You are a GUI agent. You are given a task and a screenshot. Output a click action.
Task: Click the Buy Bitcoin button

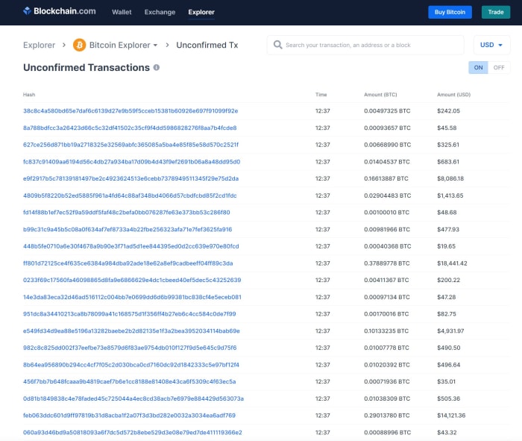click(x=450, y=12)
